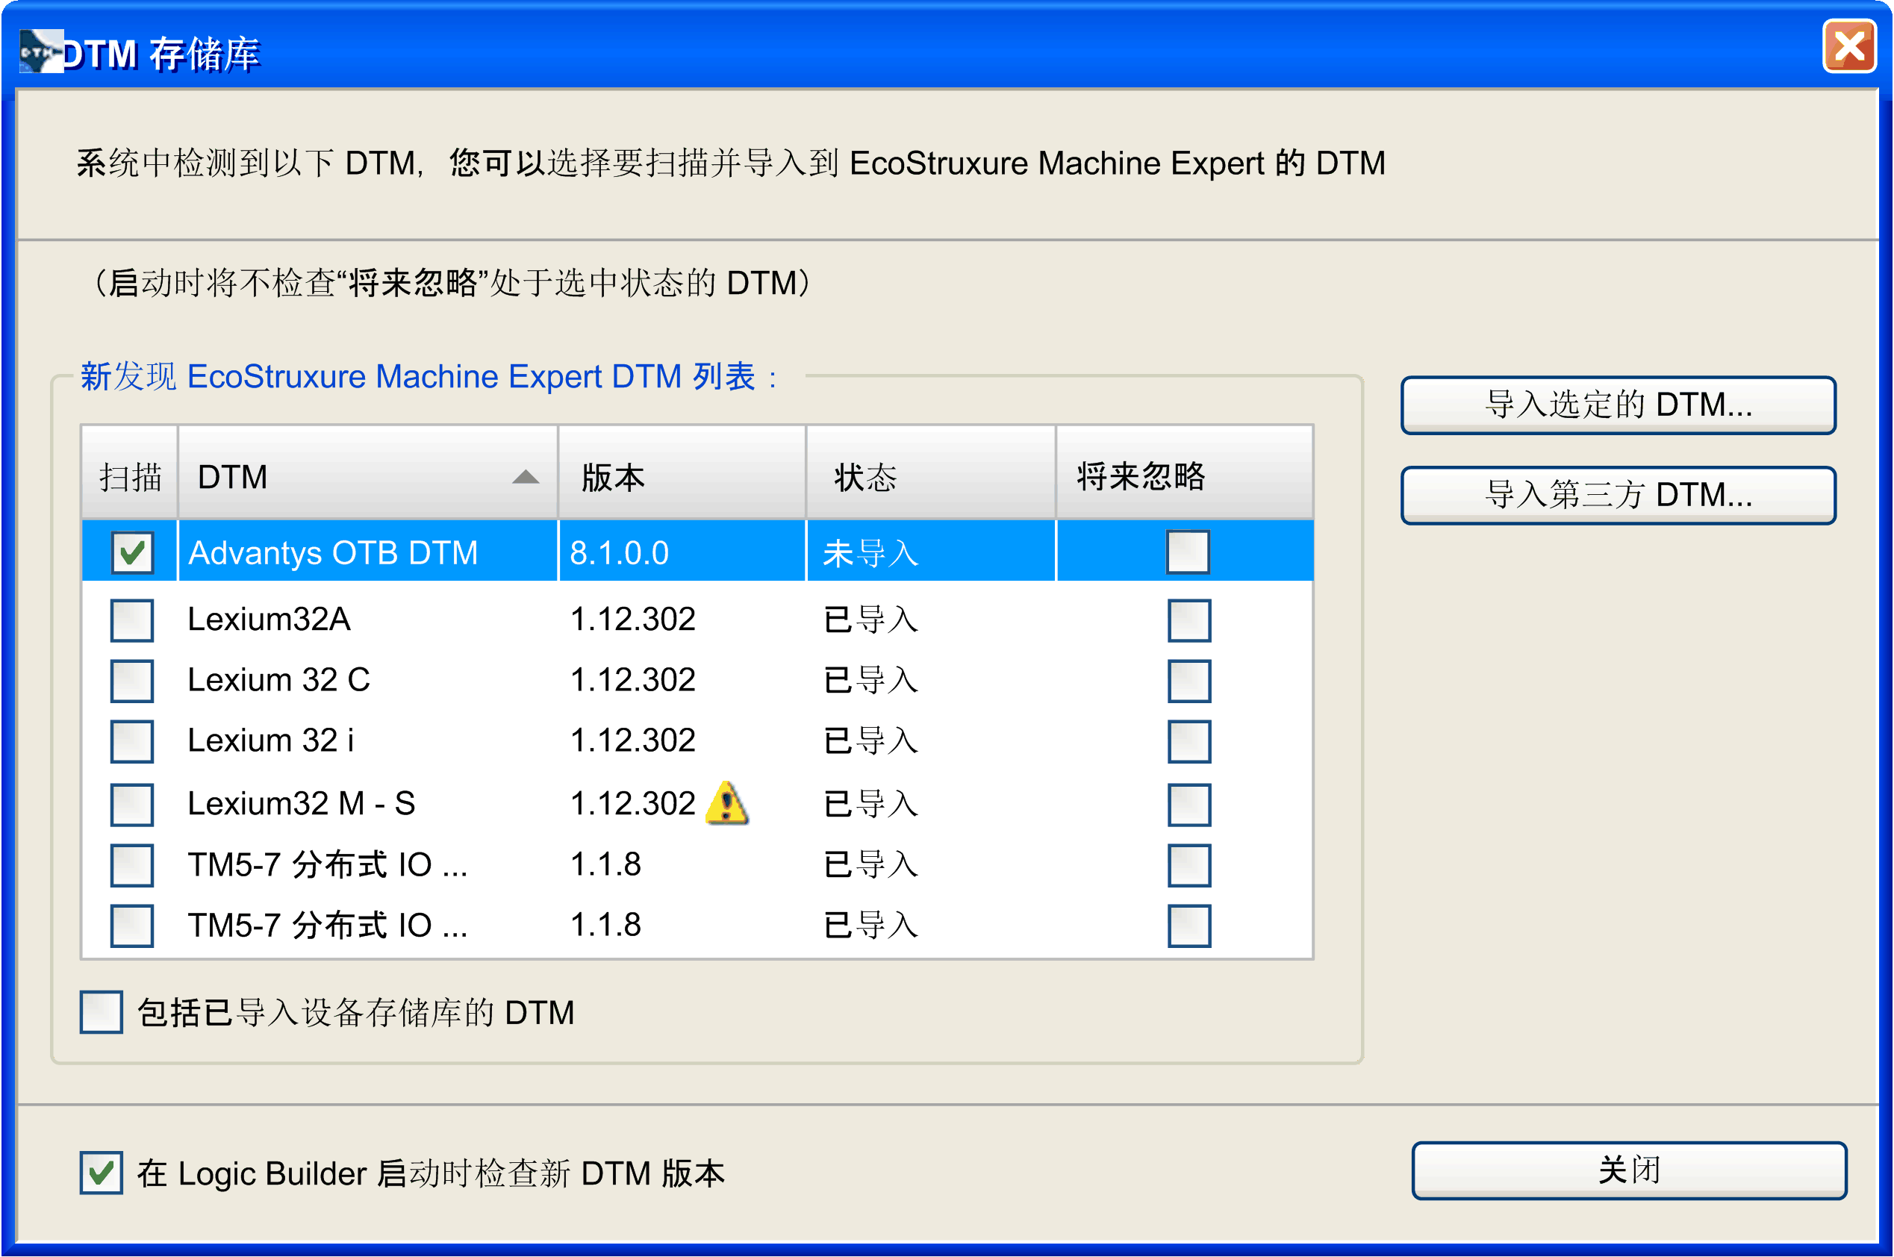Click the 导入选定的 DTM... button
The height and width of the screenshot is (1257, 1894).
click(1619, 405)
